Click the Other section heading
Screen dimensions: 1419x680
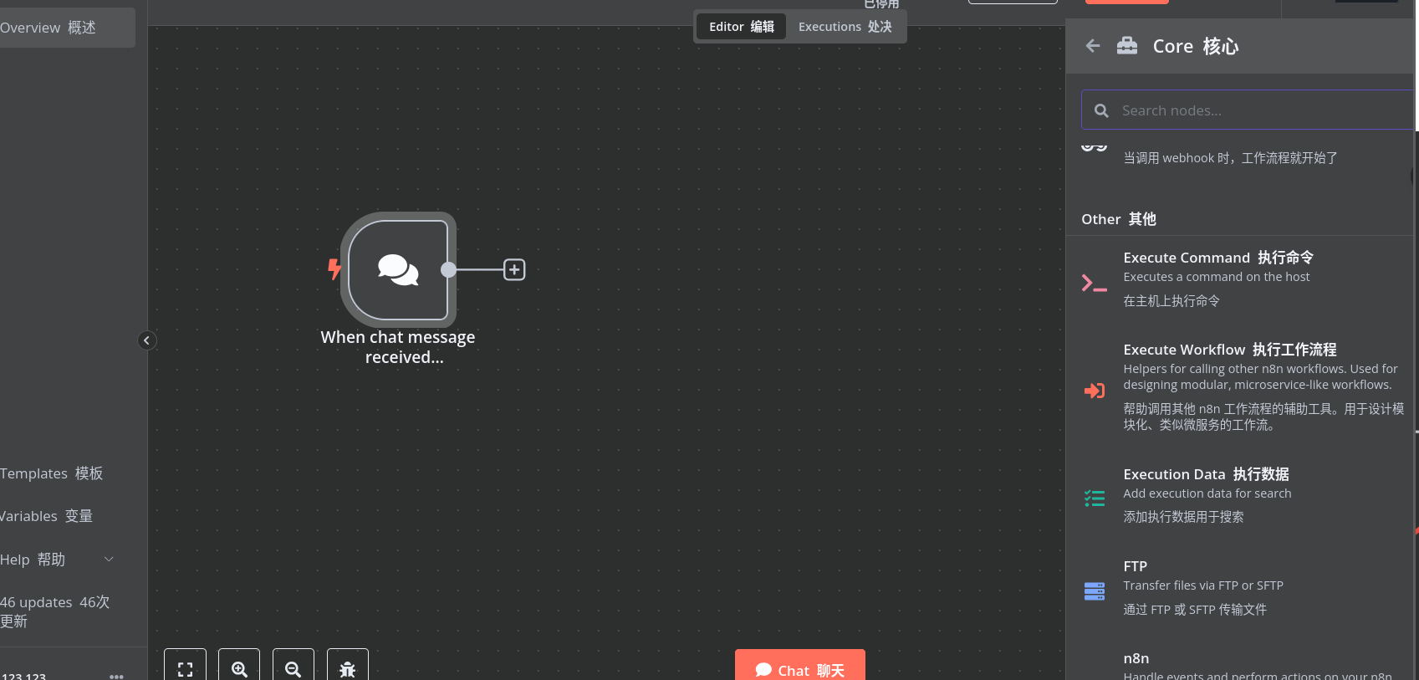(x=1119, y=219)
